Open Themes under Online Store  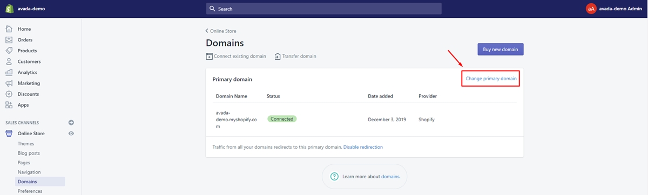(x=26, y=144)
